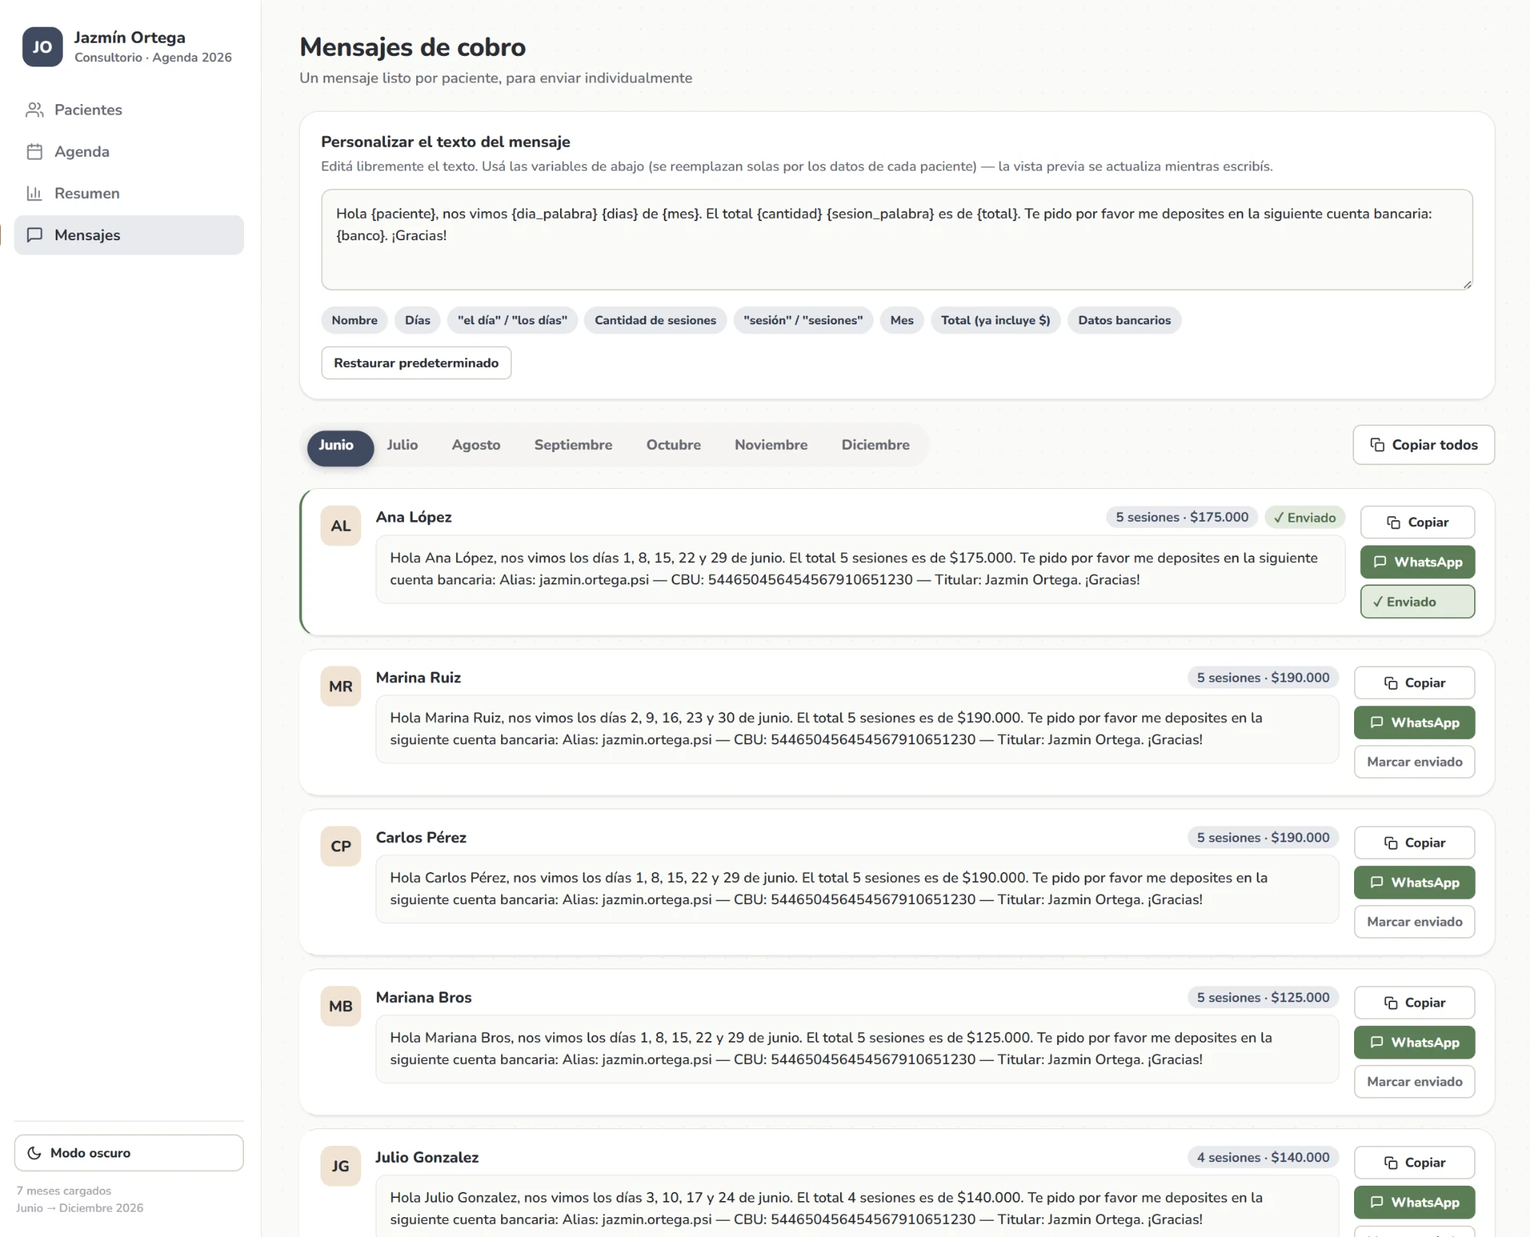Copy Marina Ruiz's message
This screenshot has height=1237, width=1530.
tap(1414, 683)
